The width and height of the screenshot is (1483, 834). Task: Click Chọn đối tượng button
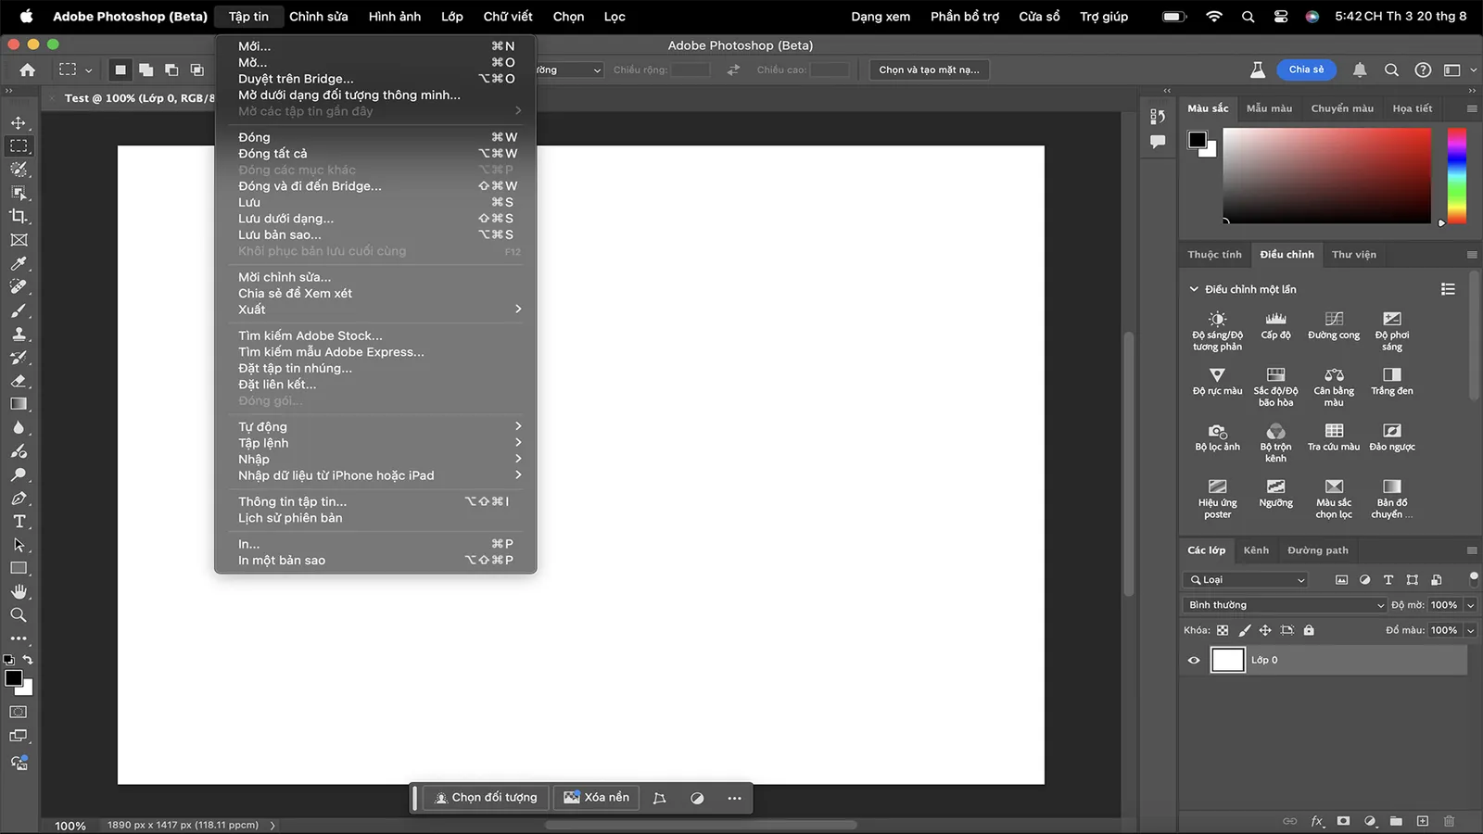[487, 798]
